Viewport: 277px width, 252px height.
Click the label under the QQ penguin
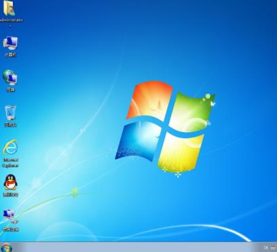coord(11,194)
